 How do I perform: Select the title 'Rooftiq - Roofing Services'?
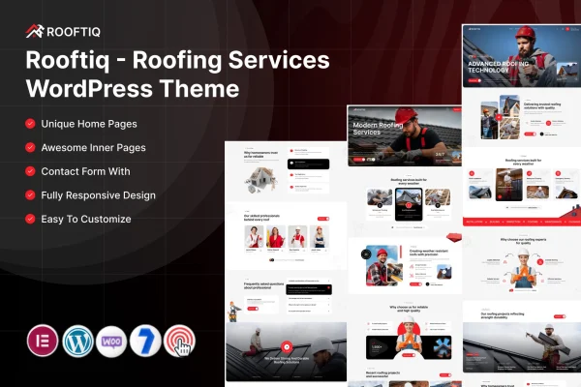tap(177, 60)
